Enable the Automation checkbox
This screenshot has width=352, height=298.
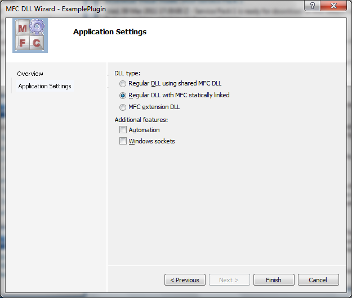(x=123, y=130)
